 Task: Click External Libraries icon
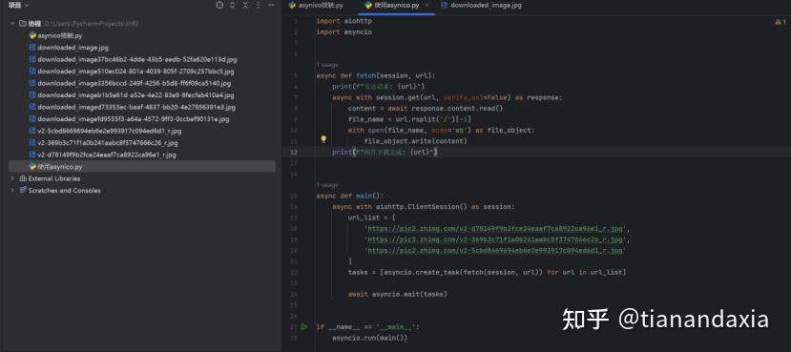pyautogui.click(x=23, y=178)
